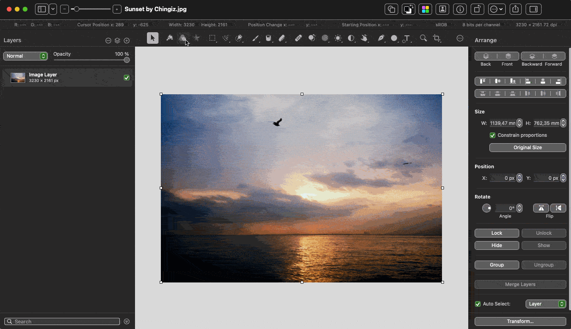Image resolution: width=571 pixels, height=329 pixels.
Task: Select the Style paint-bucket tool
Action: 170,38
